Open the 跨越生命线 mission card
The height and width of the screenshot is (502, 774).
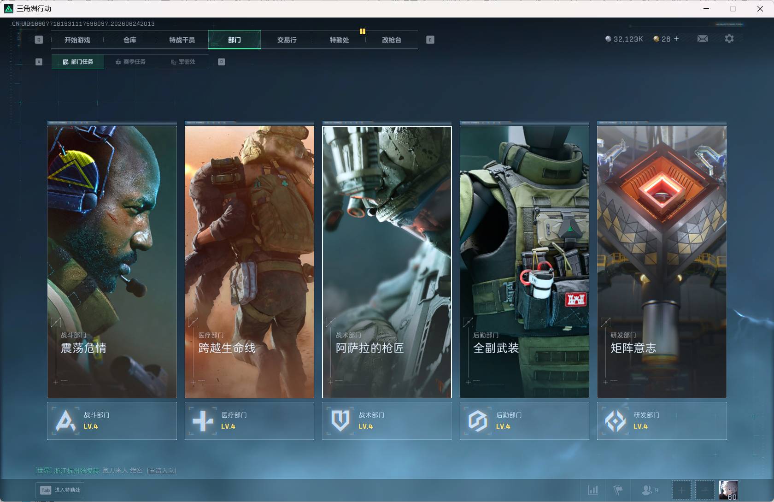249,261
